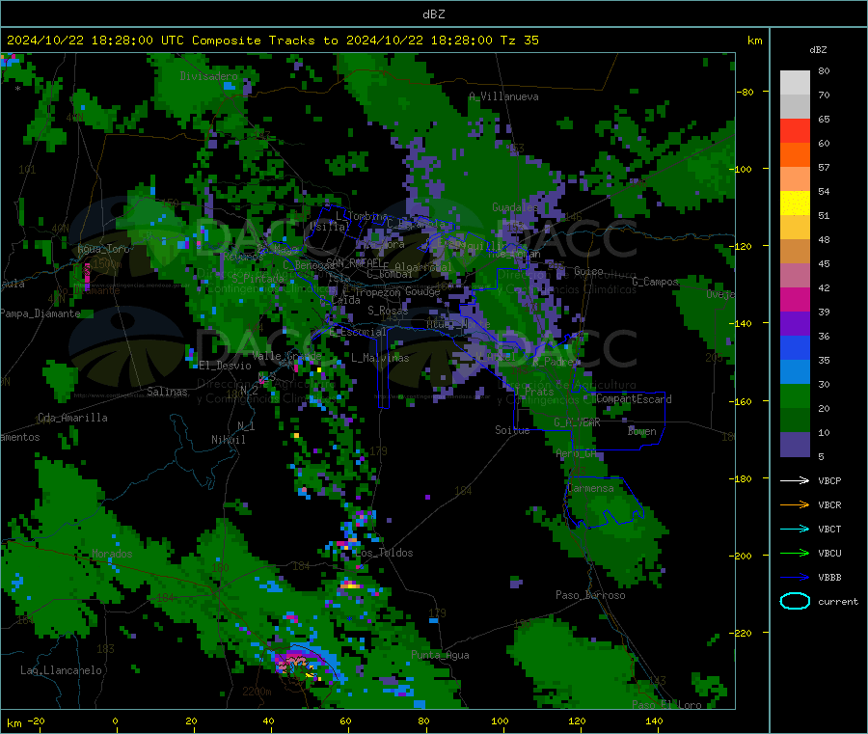The height and width of the screenshot is (734, 868).
Task: Click the 'Cda_Amarilla' place label
Action: click(72, 418)
